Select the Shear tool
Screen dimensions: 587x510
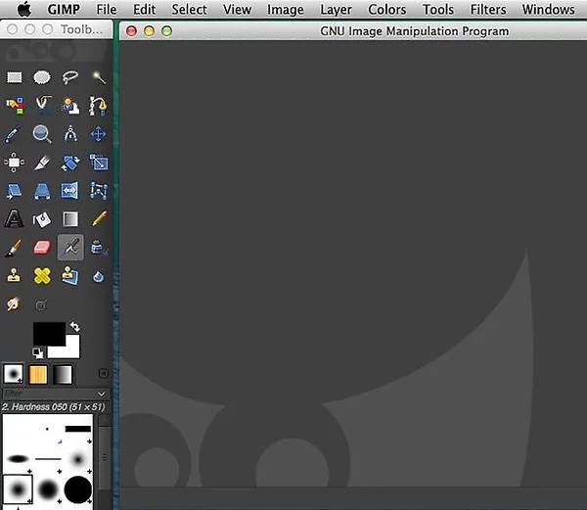tap(15, 191)
